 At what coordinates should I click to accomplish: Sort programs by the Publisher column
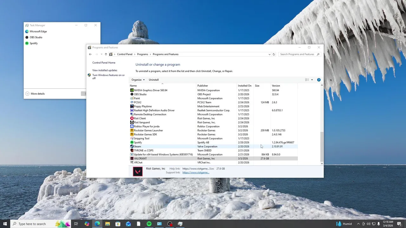coord(217,85)
